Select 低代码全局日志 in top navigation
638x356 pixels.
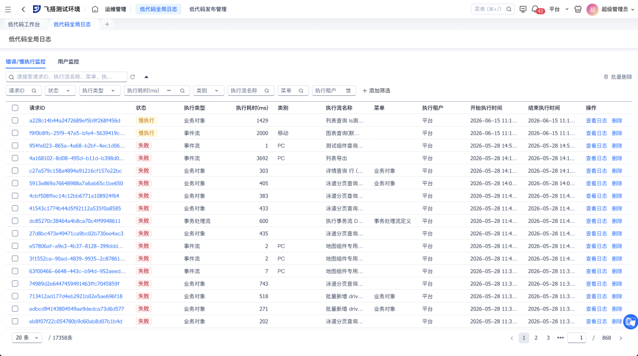click(x=158, y=9)
